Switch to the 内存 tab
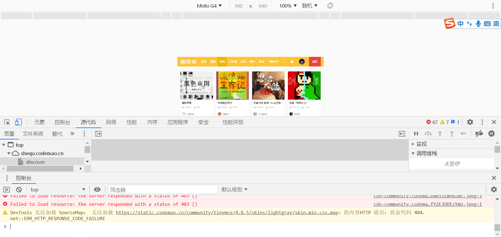This screenshot has height=238, width=501. (152, 122)
